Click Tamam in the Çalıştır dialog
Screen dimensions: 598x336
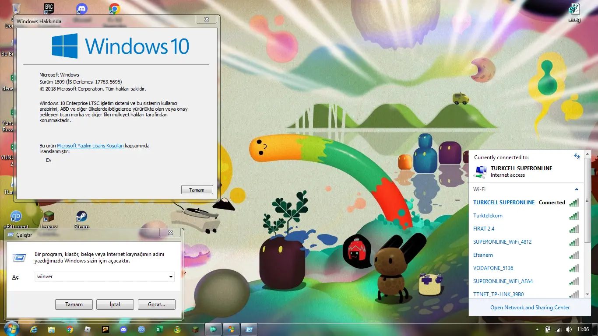click(x=74, y=304)
